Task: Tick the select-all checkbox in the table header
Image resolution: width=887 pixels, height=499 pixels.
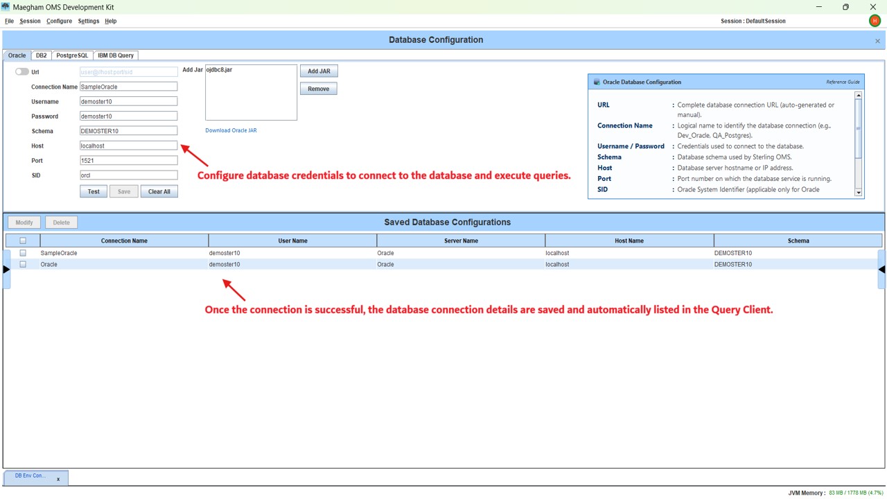Action: (23, 240)
